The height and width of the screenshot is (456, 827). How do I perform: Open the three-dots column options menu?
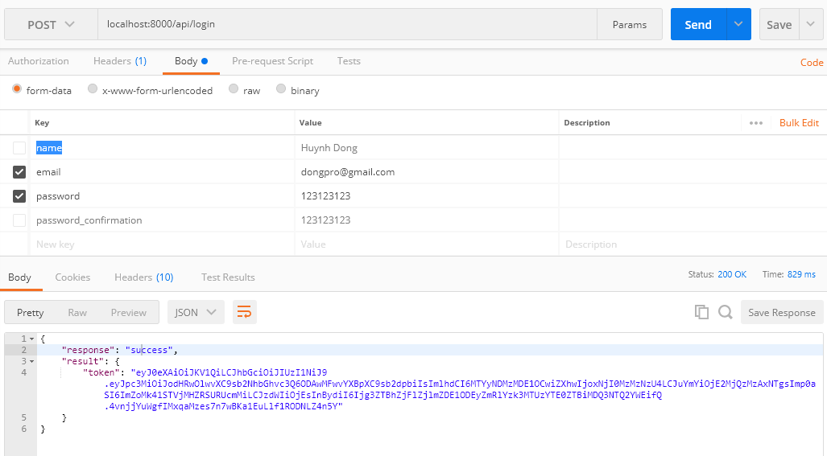tap(756, 123)
